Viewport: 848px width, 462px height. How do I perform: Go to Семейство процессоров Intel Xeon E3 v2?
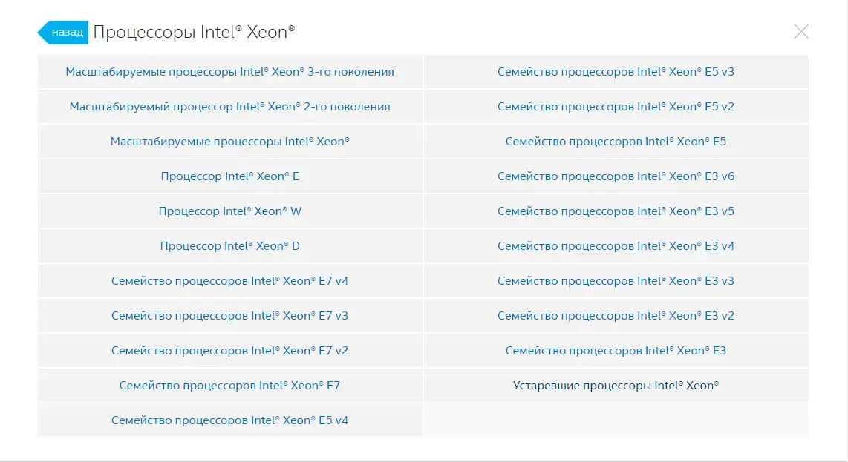tap(616, 316)
